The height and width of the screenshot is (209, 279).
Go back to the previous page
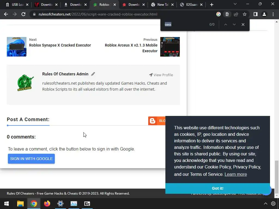tap(6, 14)
